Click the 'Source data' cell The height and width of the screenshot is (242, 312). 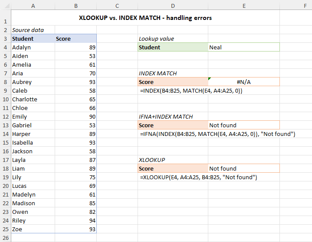[33, 30]
